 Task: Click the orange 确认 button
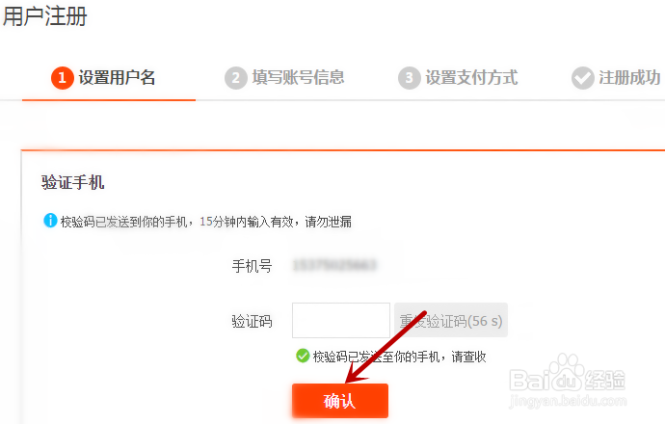click(340, 401)
